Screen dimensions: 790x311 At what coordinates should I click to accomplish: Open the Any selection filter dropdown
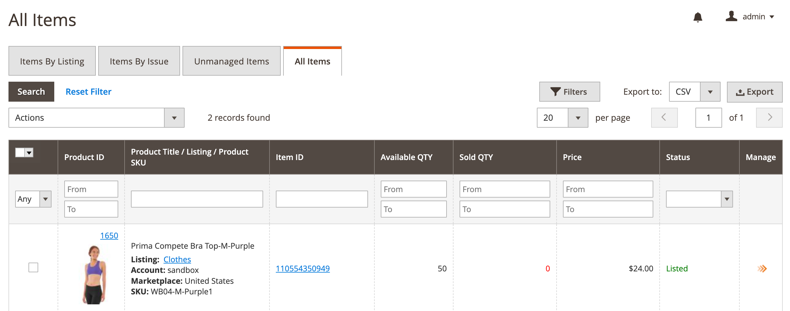coord(33,199)
